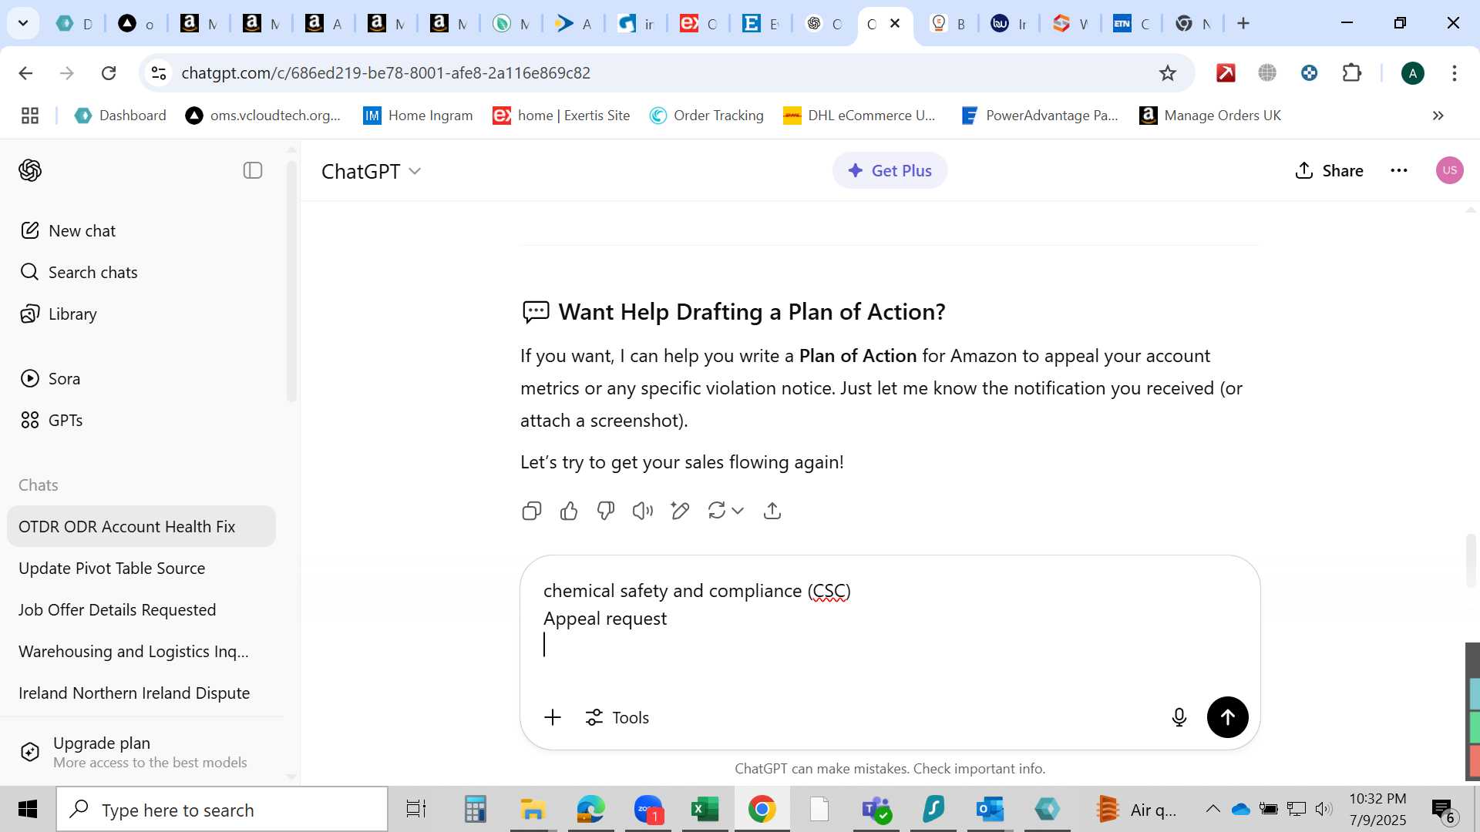Click the microphone dictate icon

pyautogui.click(x=1179, y=717)
